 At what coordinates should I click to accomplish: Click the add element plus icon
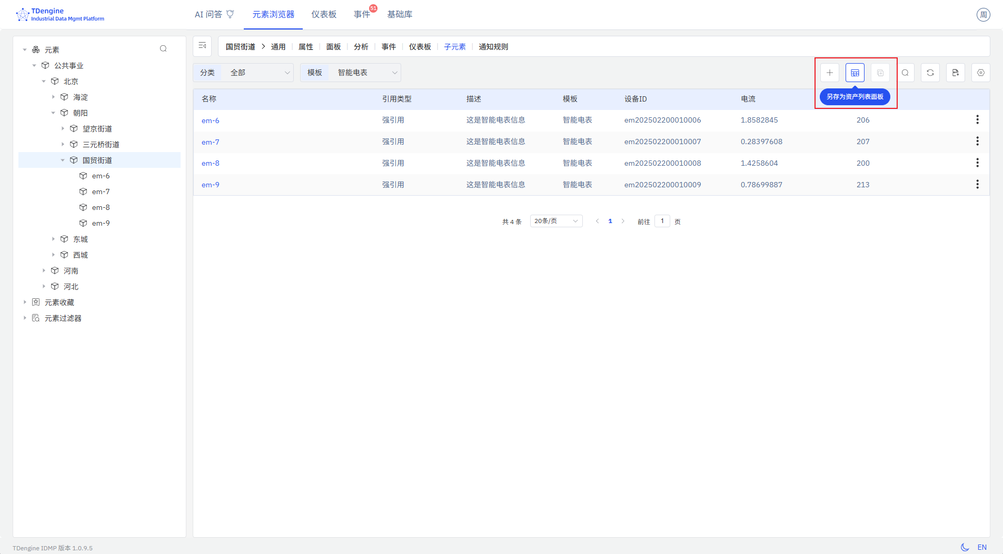click(x=829, y=73)
